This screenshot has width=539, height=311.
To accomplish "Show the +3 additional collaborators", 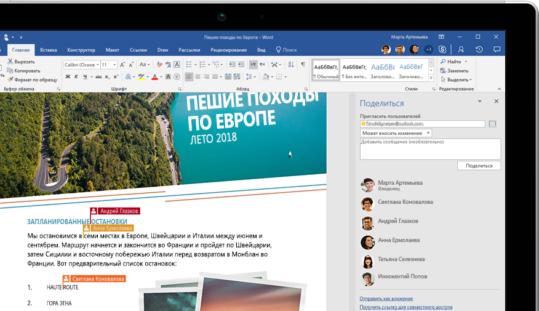I will (429, 49).
